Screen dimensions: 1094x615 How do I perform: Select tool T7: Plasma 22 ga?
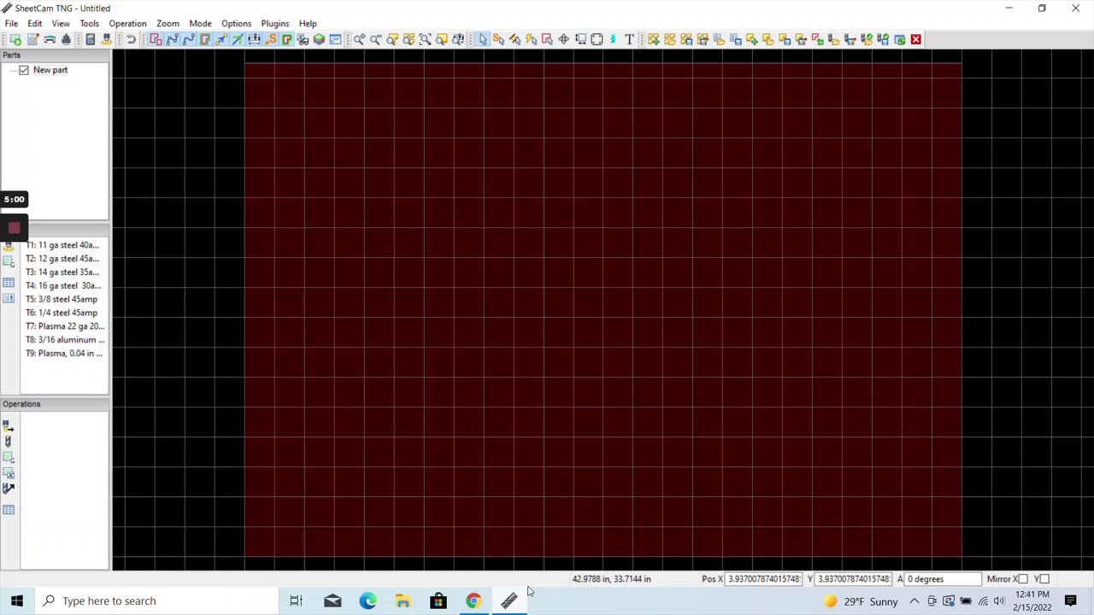tap(65, 326)
